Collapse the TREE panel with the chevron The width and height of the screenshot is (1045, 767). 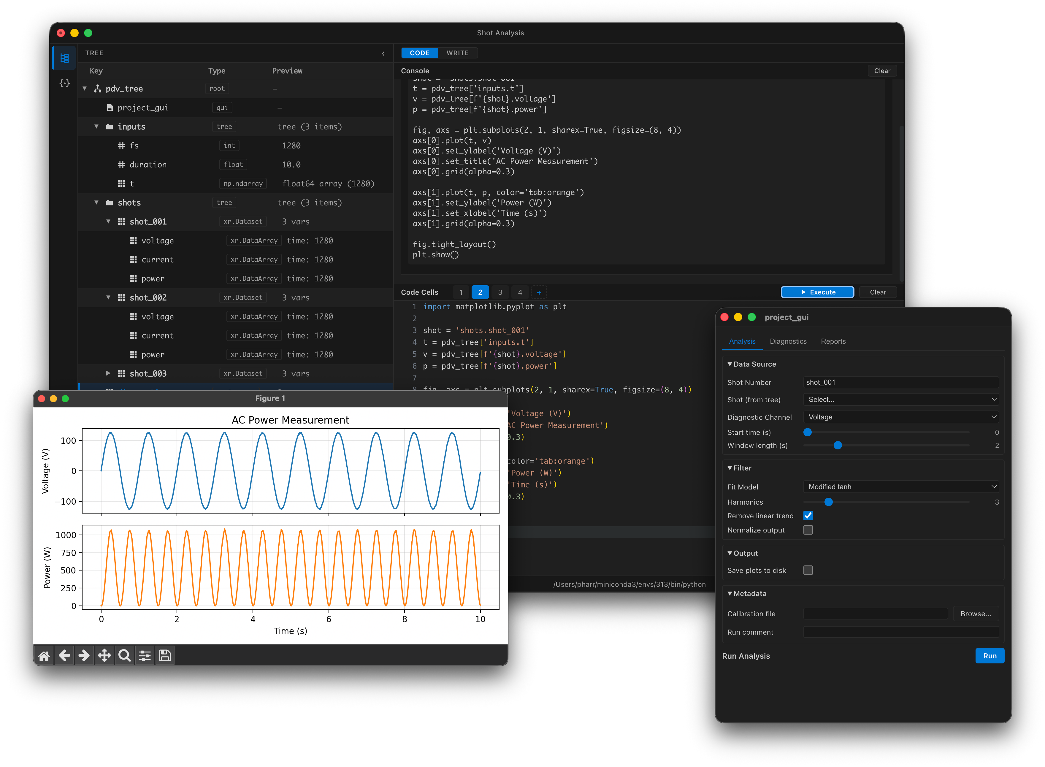383,53
